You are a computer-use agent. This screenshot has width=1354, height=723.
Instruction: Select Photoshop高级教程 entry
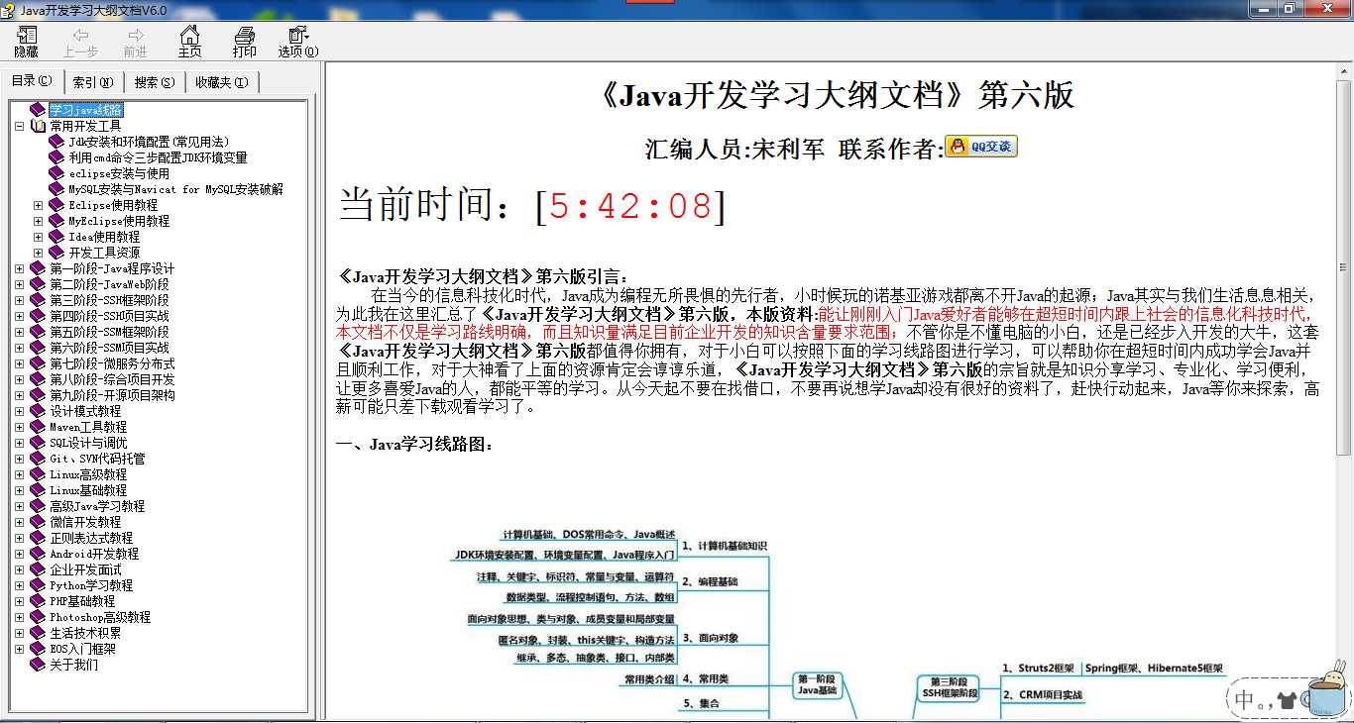[x=100, y=617]
